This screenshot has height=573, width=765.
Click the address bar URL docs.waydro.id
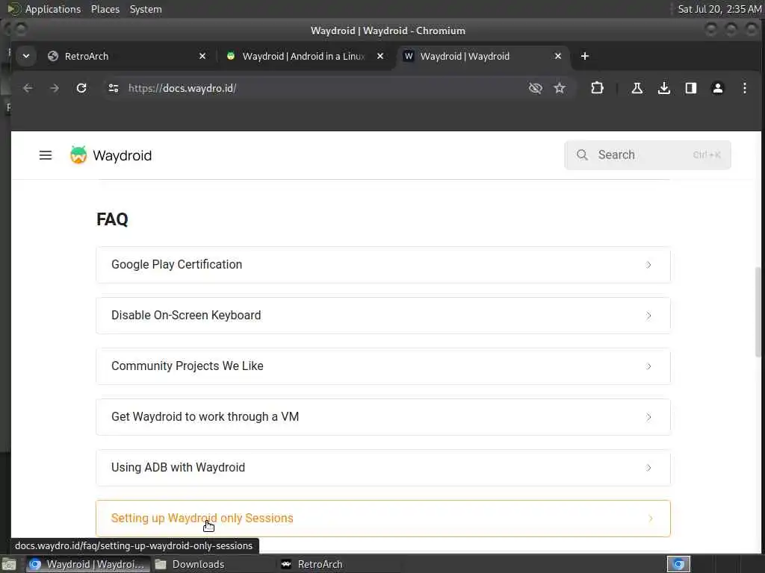182,88
